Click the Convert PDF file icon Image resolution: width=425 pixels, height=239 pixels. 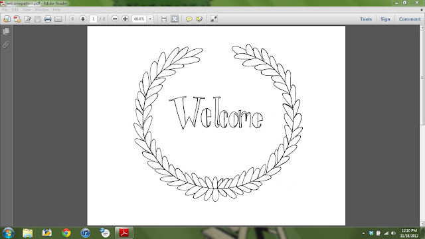[17, 19]
